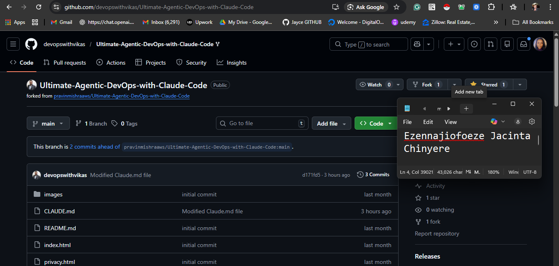This screenshot has height=266, width=559.
Task: Click the Type / to search box
Action: [369, 44]
